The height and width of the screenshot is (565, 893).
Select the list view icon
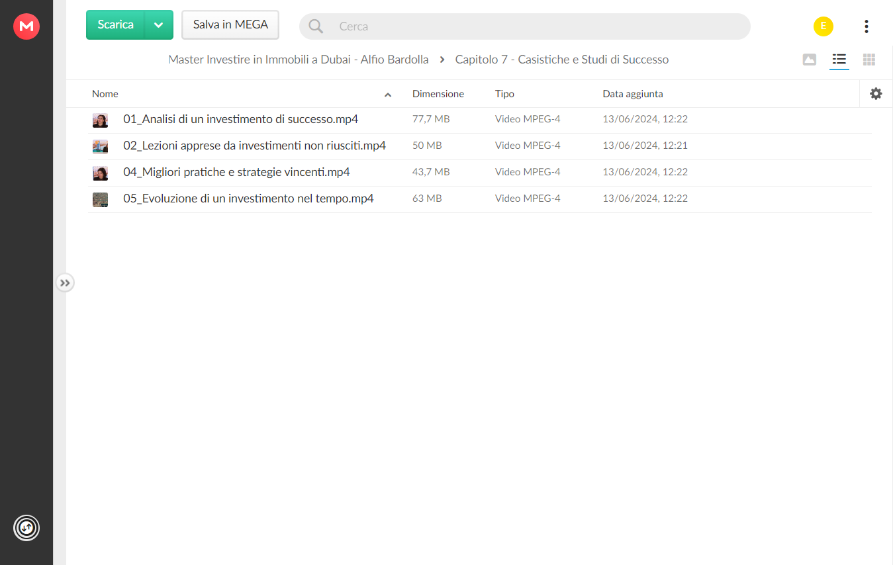839,60
